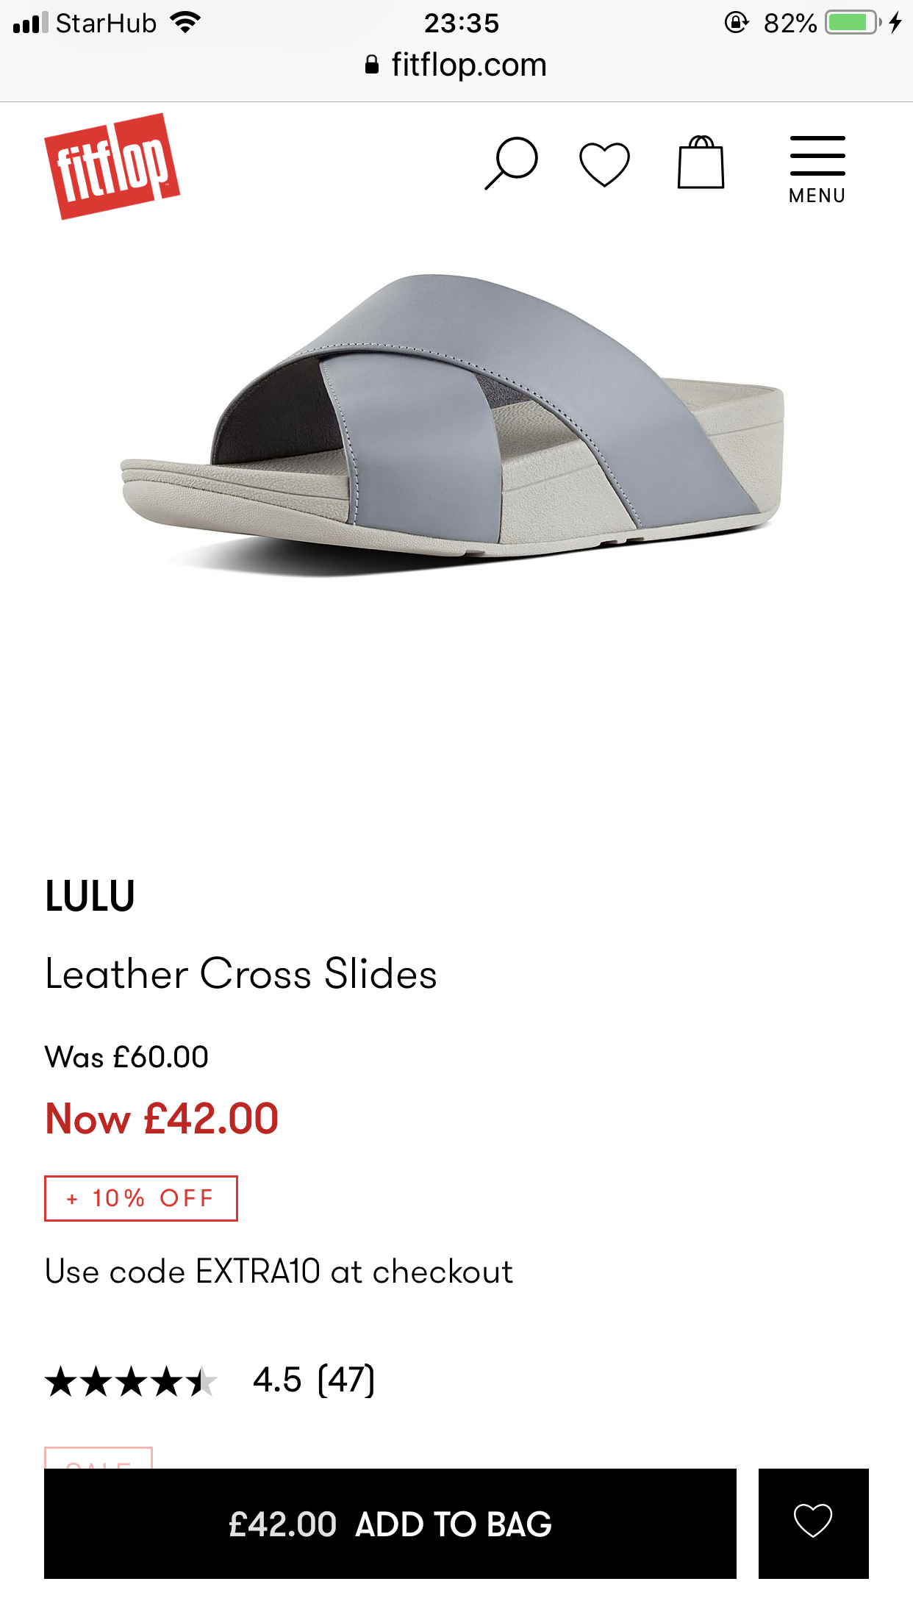
Task: Tap the + 10% OFF badge
Action: tap(141, 1198)
